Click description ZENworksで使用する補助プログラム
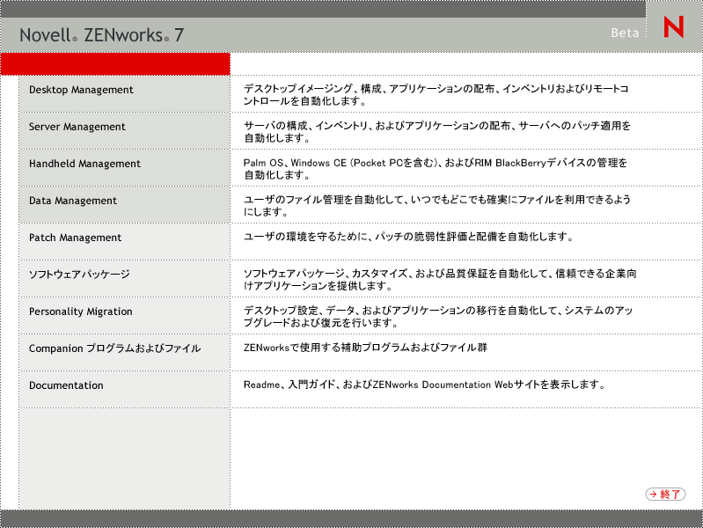Viewport: 703px width, 528px height. click(x=365, y=348)
